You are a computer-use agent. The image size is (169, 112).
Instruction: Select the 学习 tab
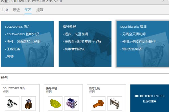(x=28, y=10)
